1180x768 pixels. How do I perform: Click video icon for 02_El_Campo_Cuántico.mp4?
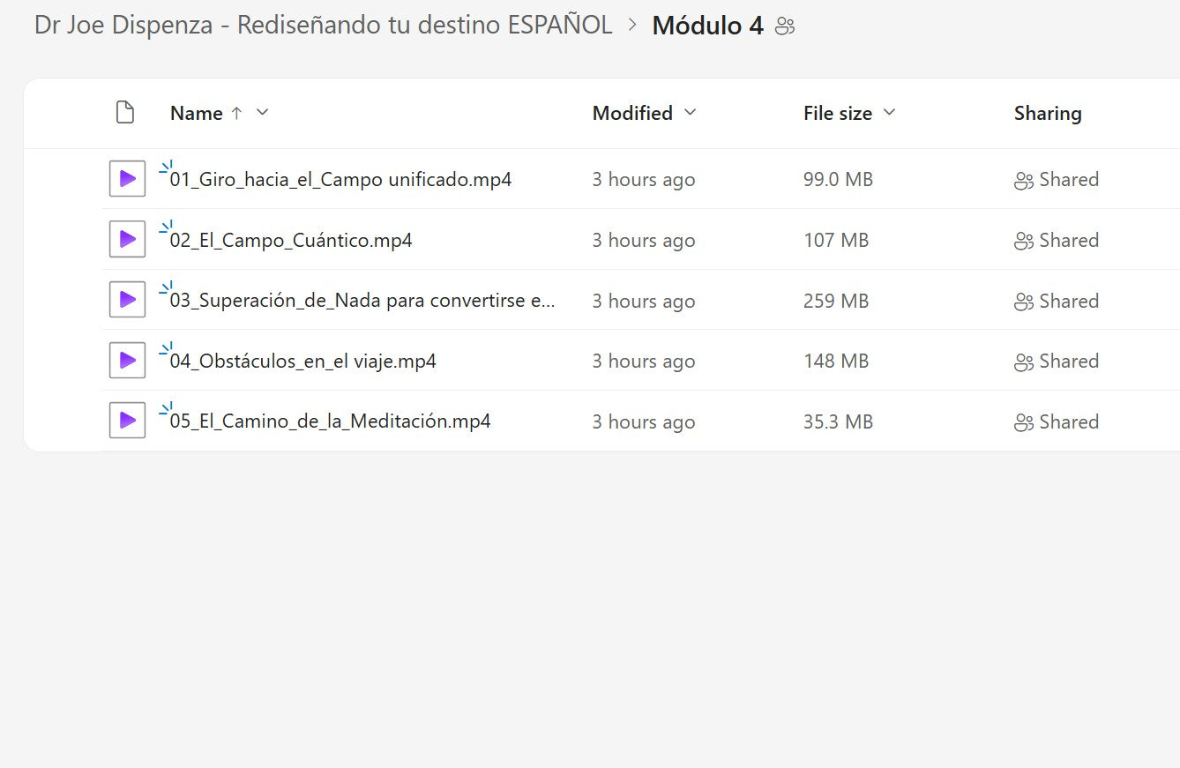[x=127, y=240]
